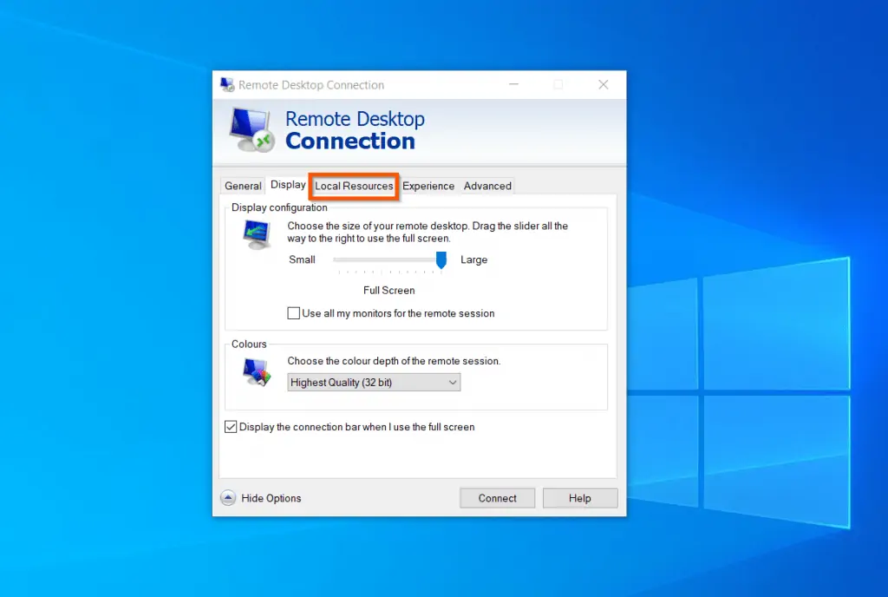This screenshot has height=597, width=888.
Task: Click the monitor icon in Display configuration
Action: pyautogui.click(x=255, y=233)
